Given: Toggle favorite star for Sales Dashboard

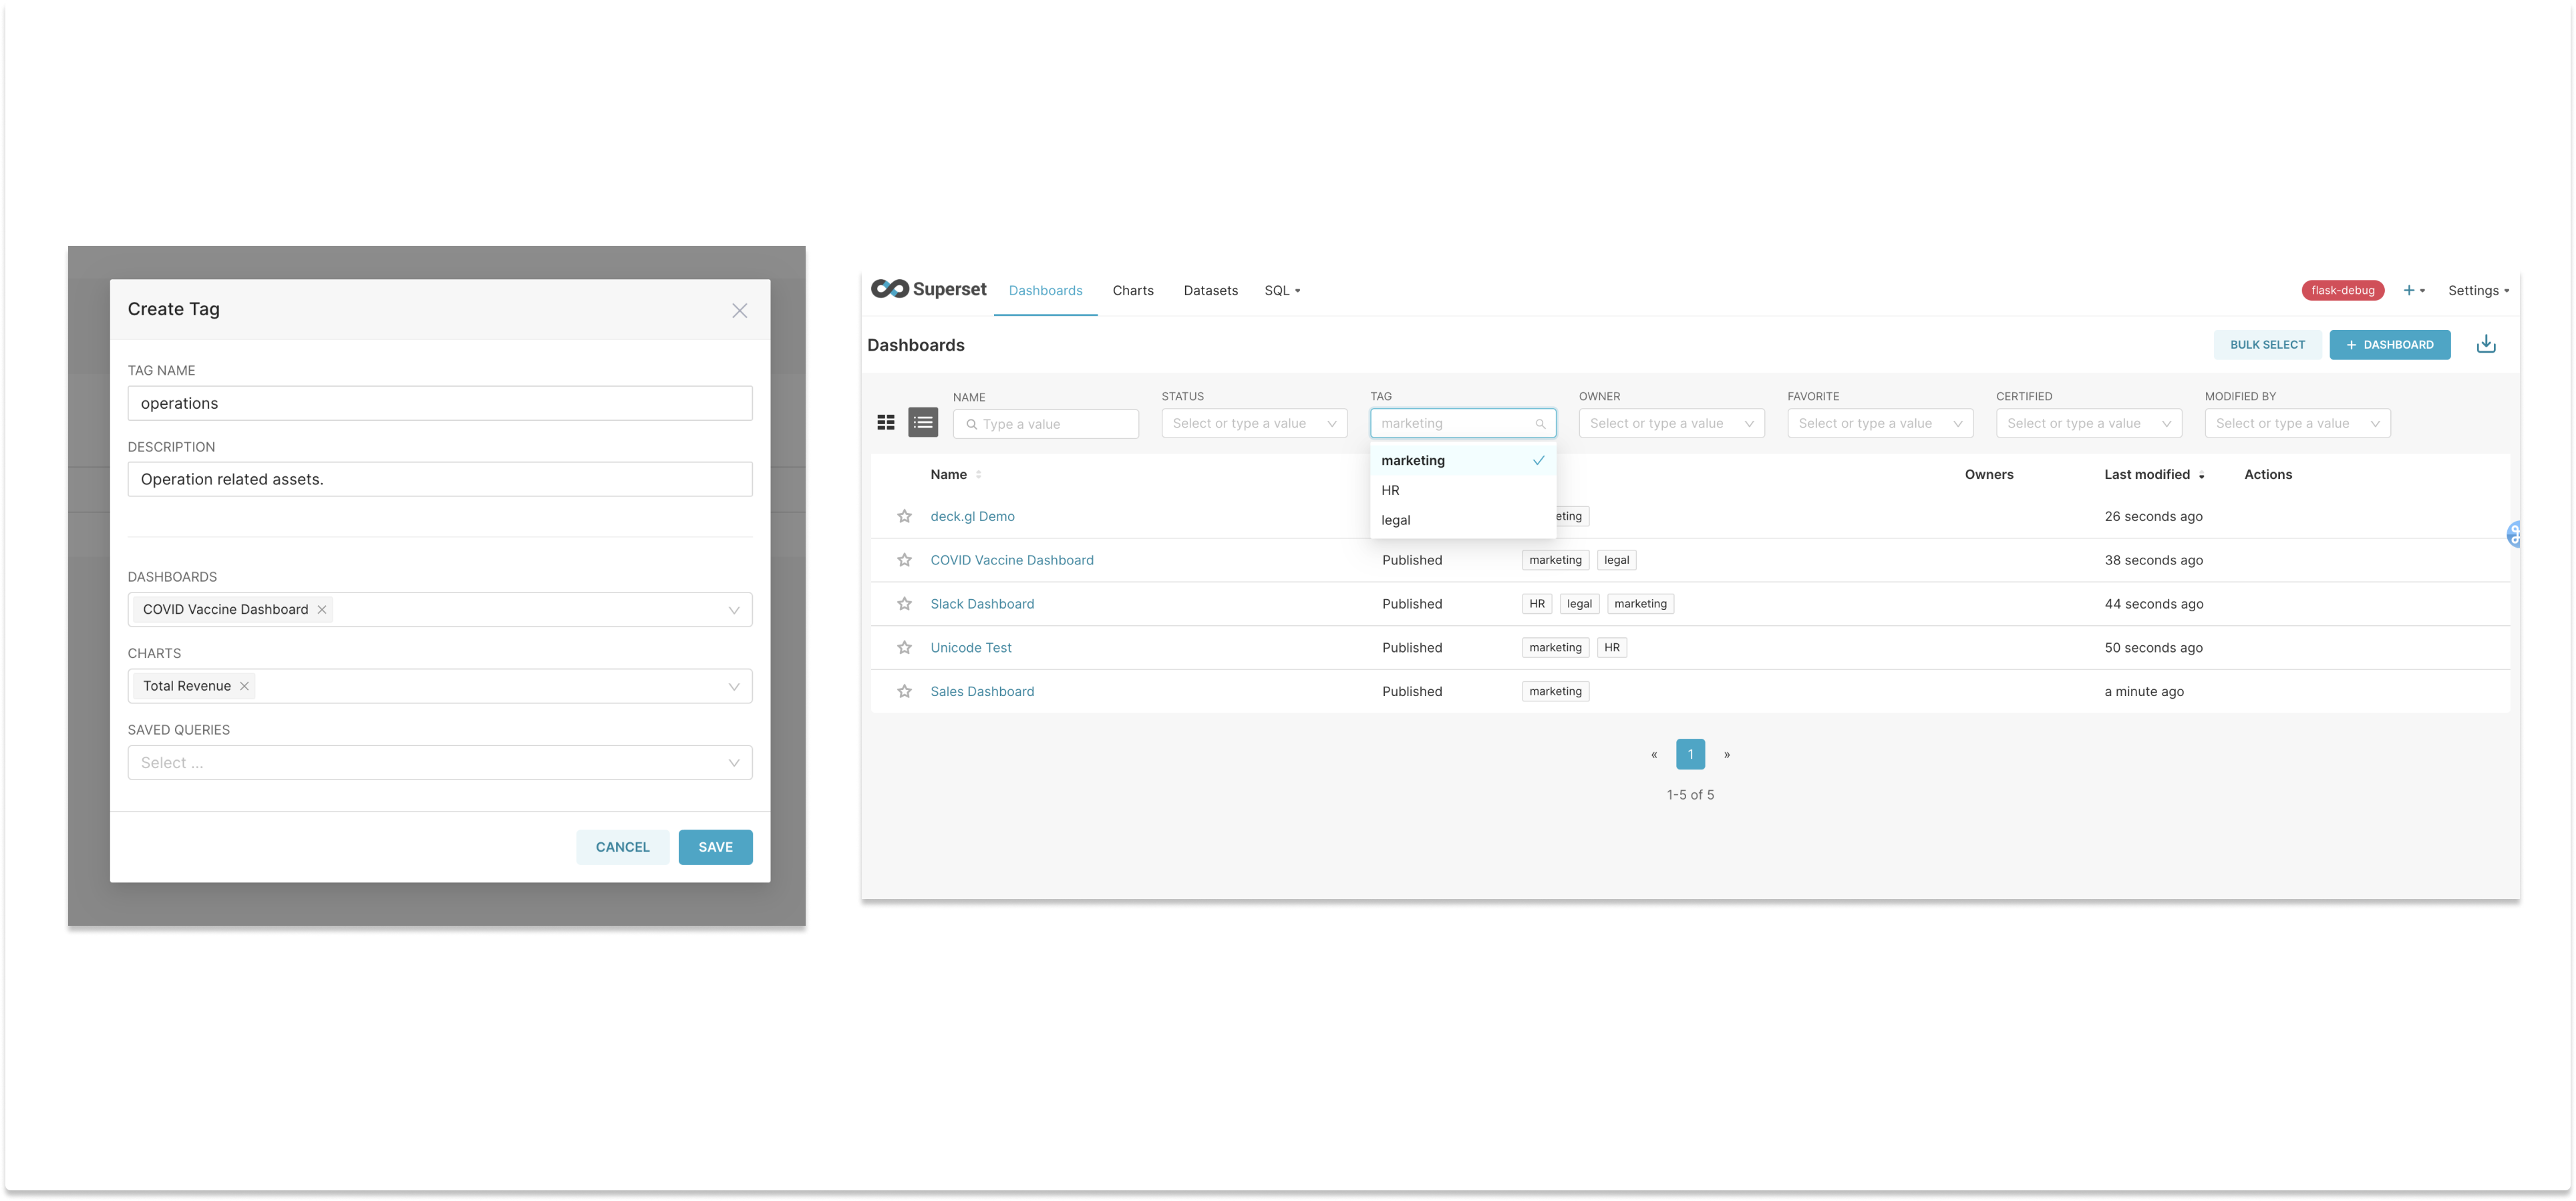Looking at the screenshot, I should pos(904,692).
